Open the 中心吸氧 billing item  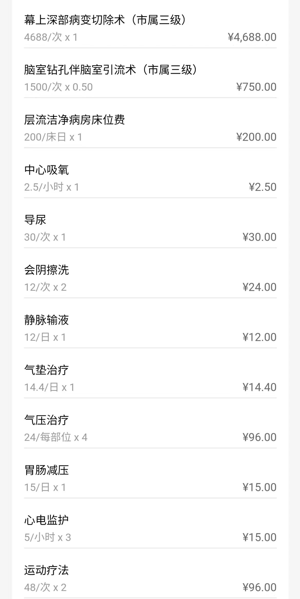(47, 170)
